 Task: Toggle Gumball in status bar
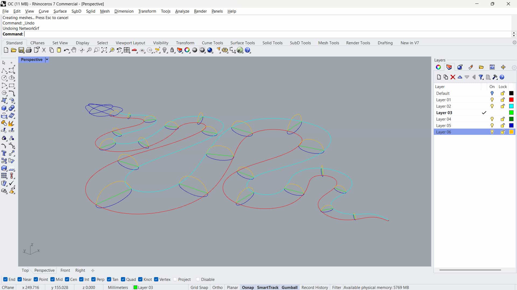[x=289, y=287]
